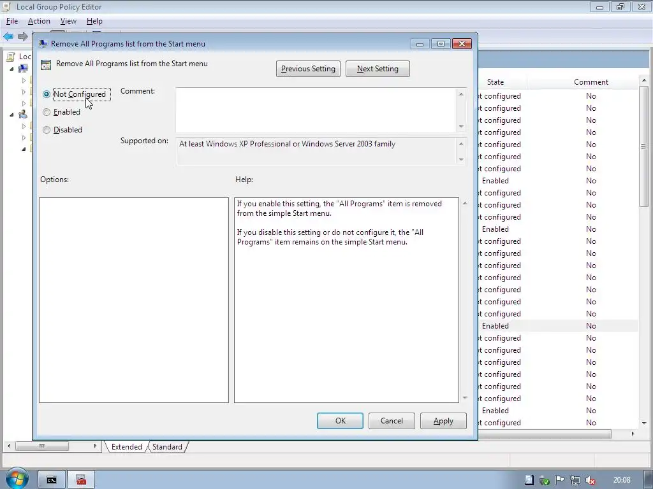Click the disk drive tray icon
This screenshot has width=653, height=489.
[529, 480]
